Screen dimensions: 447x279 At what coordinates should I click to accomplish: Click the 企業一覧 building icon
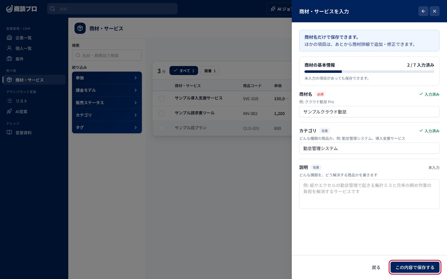pyautogui.click(x=9, y=38)
